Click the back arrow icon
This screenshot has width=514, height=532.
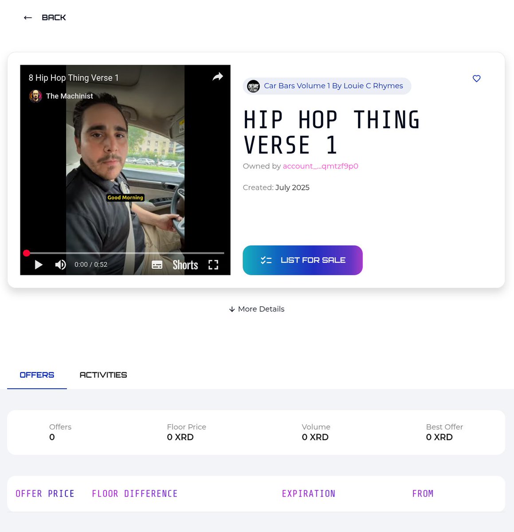click(28, 18)
